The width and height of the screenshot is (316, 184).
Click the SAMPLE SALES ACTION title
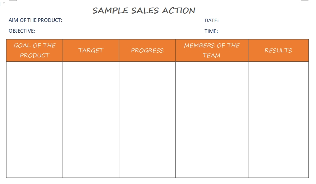point(144,10)
